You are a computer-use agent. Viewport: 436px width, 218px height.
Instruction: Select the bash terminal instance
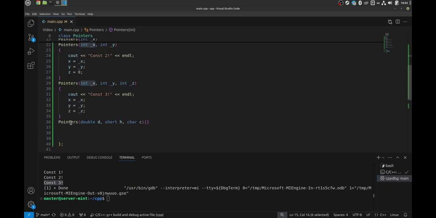pyautogui.click(x=394, y=166)
